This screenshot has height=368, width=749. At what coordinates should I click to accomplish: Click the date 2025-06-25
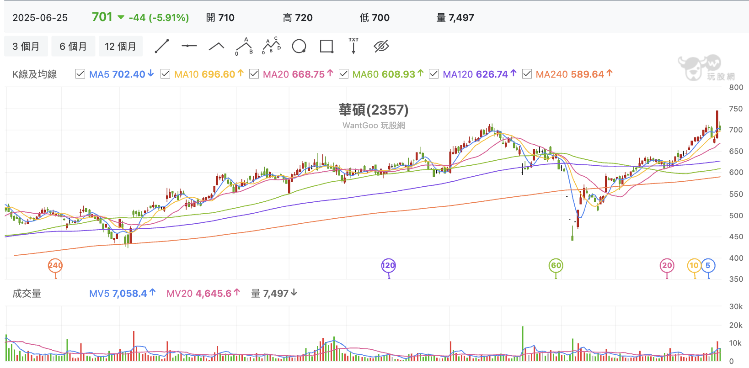40,18
